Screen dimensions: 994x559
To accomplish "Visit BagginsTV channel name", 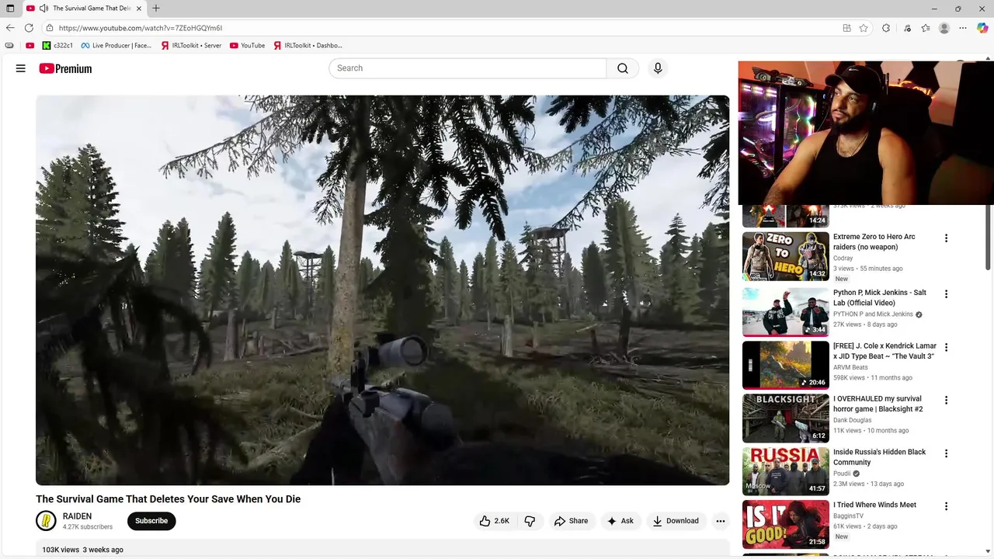I will (x=848, y=516).
